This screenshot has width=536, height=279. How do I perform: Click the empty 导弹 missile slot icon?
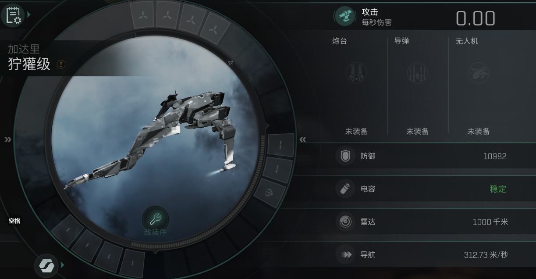pyautogui.click(x=417, y=72)
